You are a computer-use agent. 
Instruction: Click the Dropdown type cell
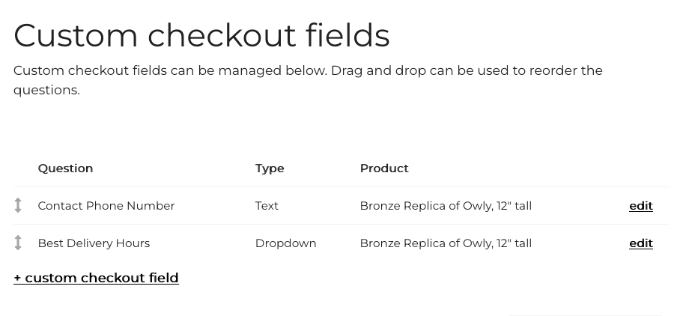285,243
